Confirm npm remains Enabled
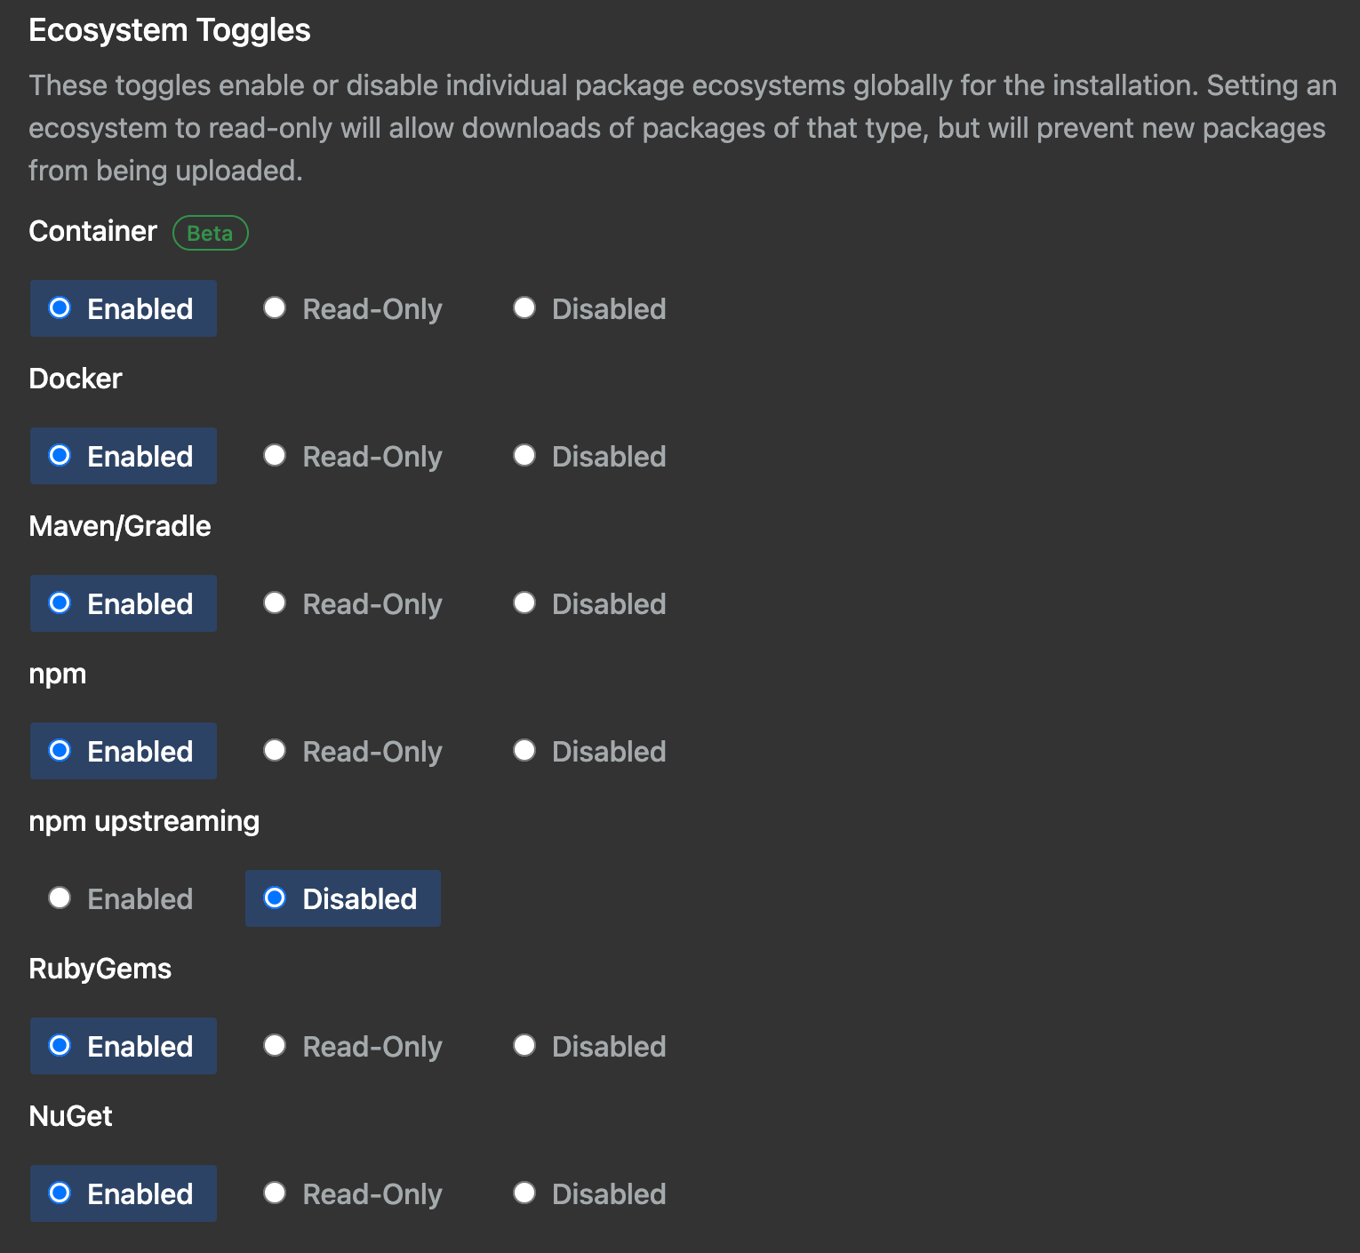1360x1253 pixels. tap(123, 751)
